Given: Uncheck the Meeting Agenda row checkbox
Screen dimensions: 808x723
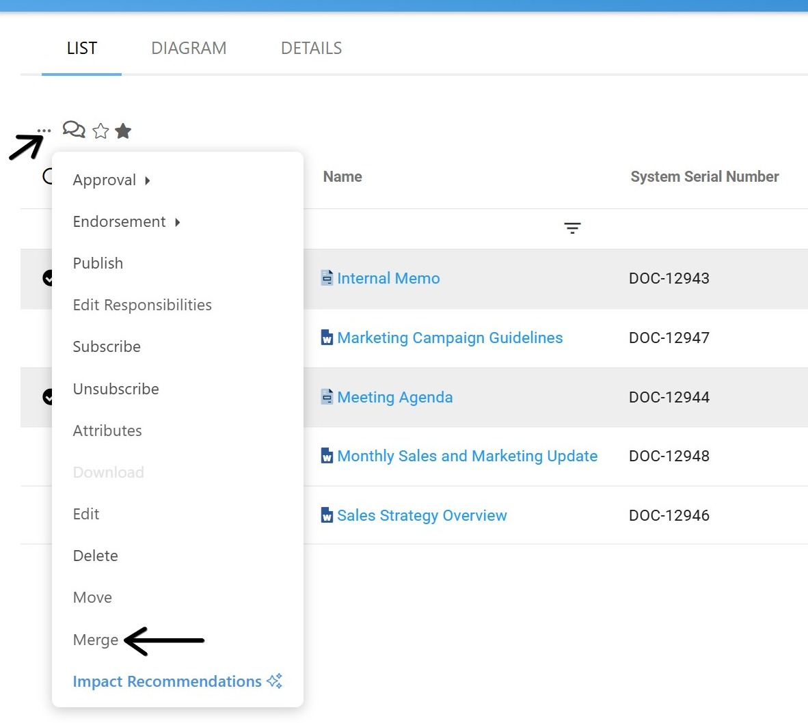Looking at the screenshot, I should (x=48, y=396).
